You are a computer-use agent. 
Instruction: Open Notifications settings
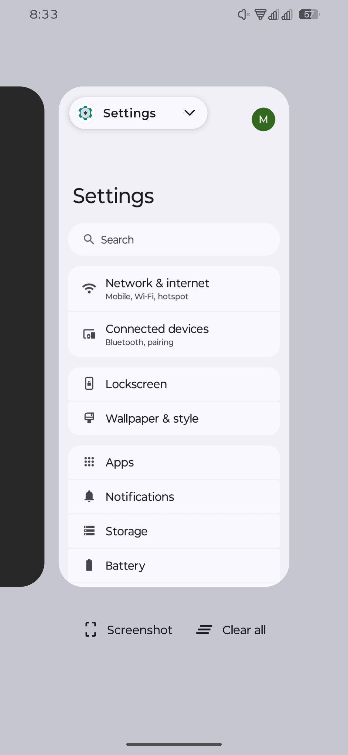coord(174,497)
